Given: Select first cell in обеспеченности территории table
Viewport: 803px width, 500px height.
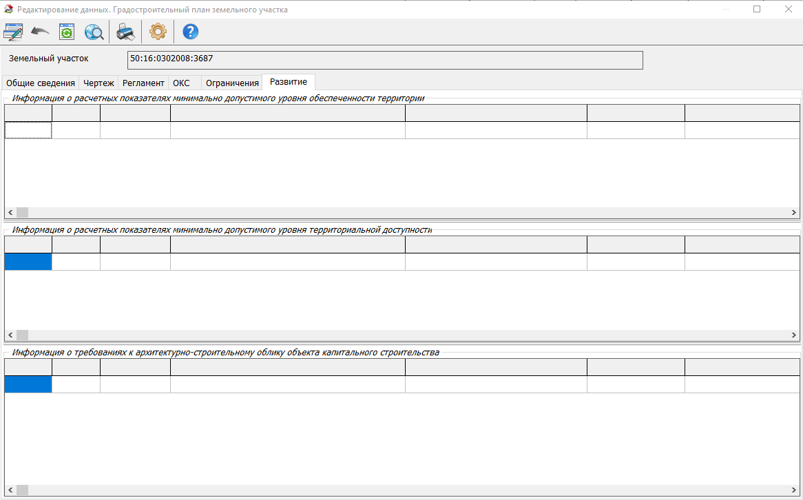Looking at the screenshot, I should coord(28,130).
